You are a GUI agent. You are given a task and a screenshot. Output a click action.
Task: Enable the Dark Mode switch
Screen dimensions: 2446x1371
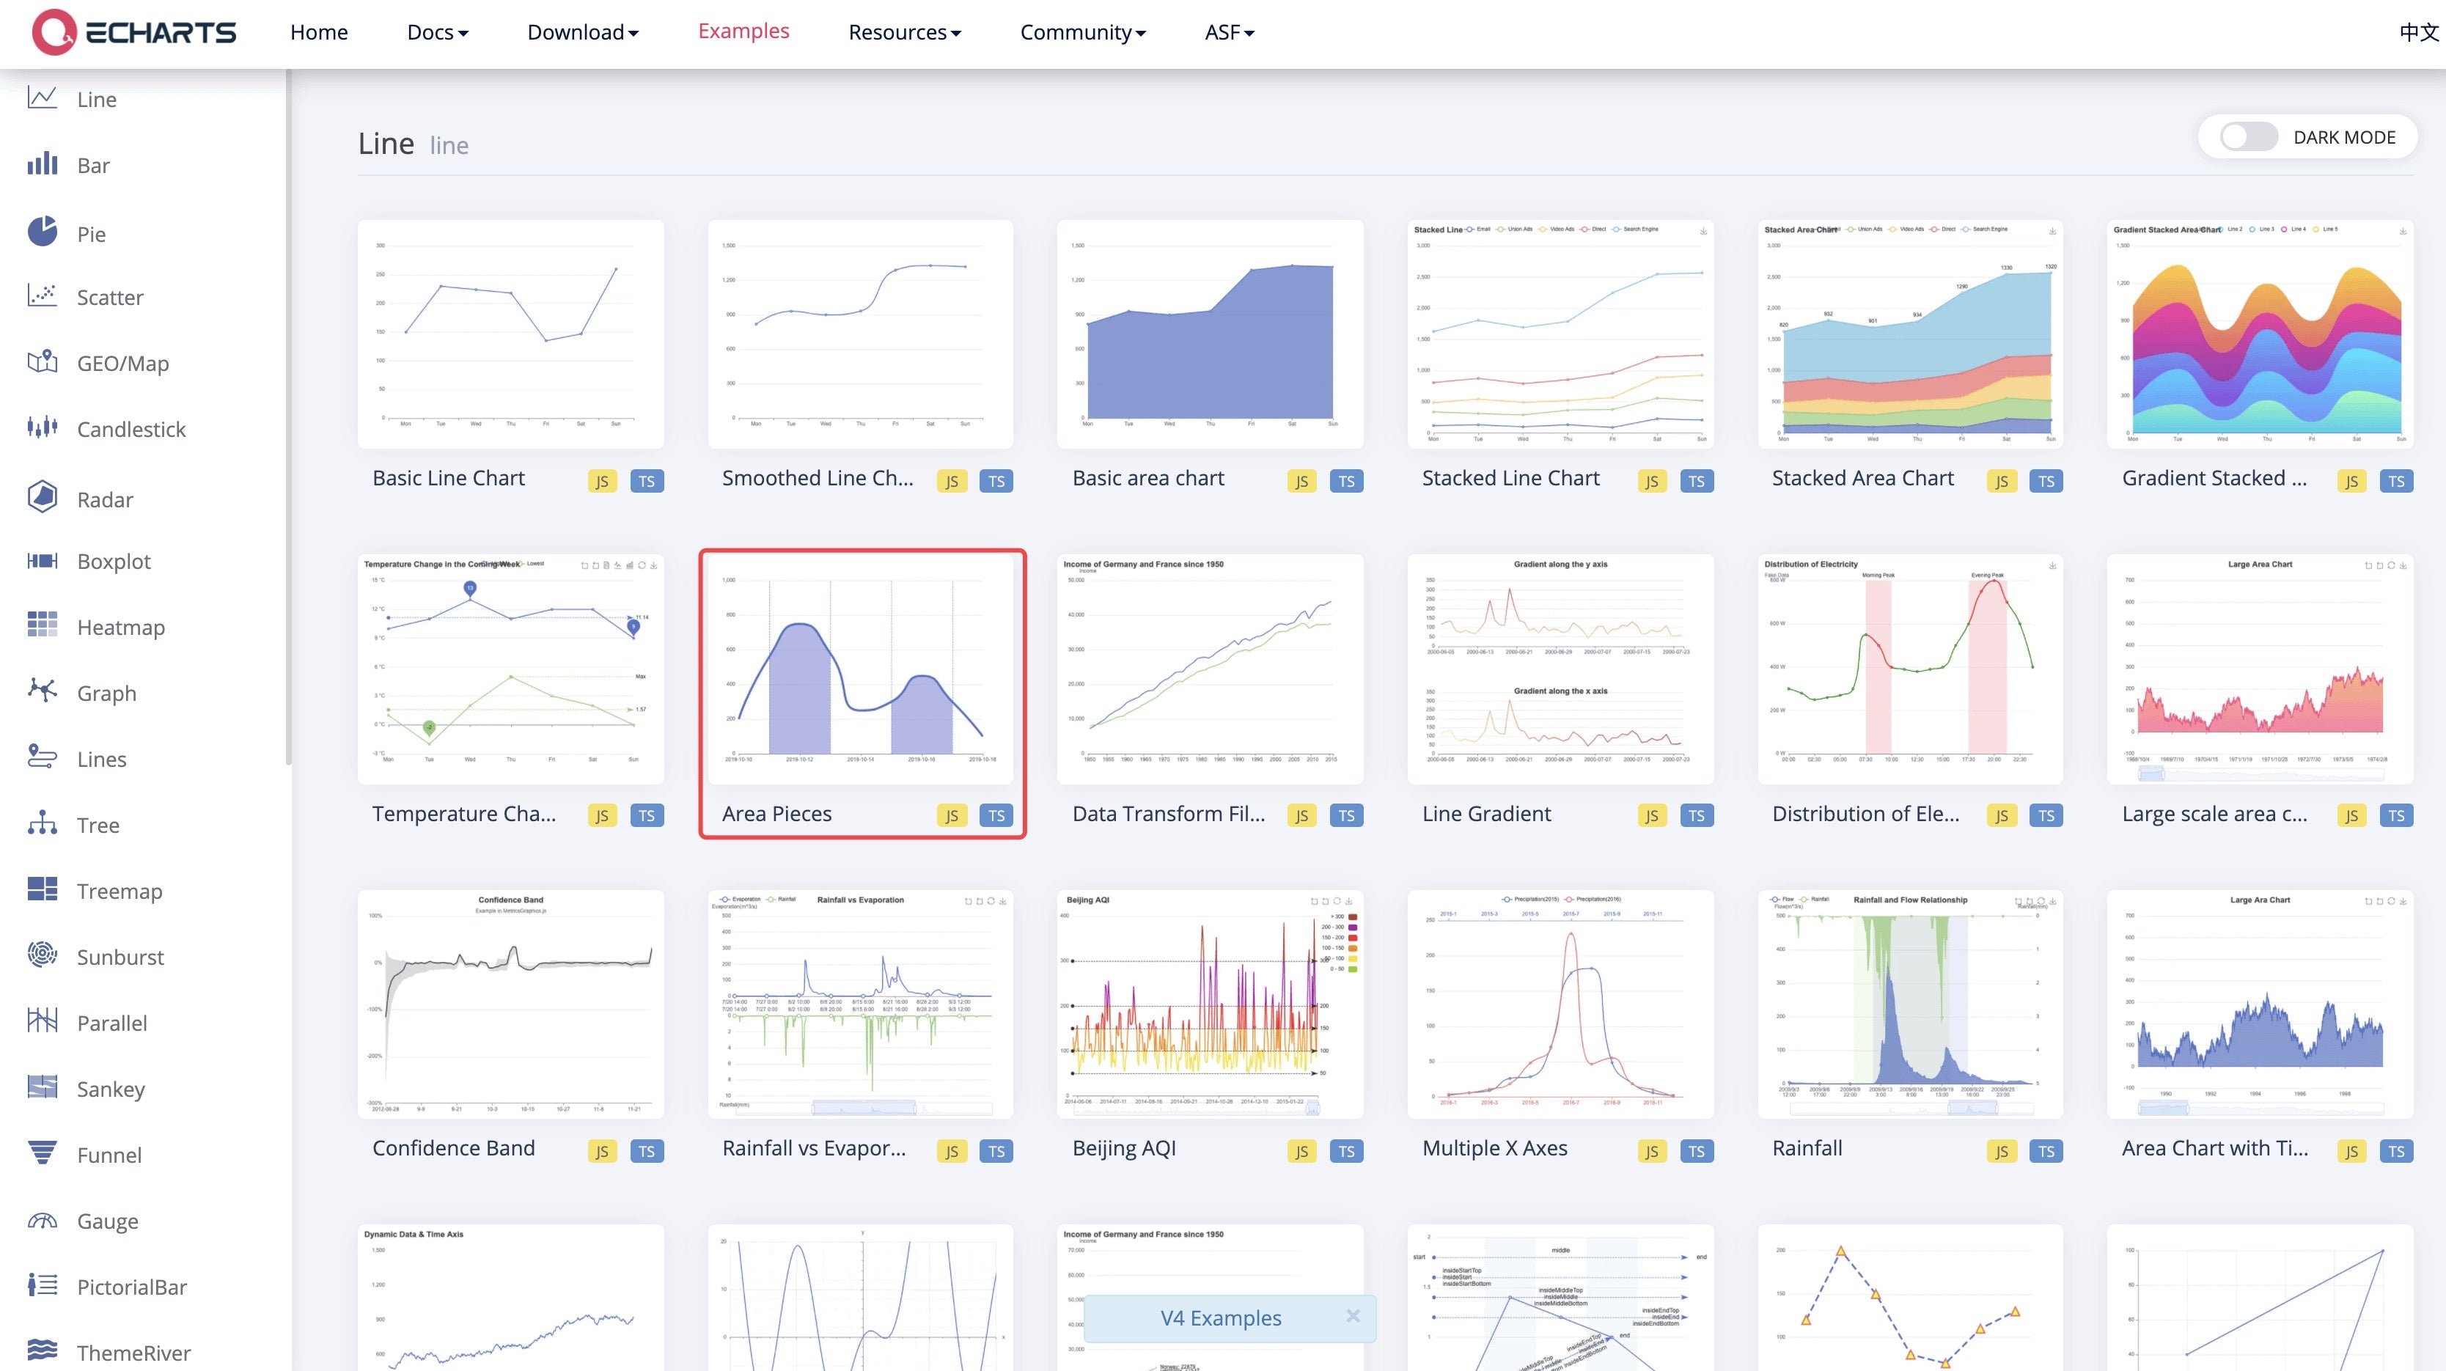(x=2247, y=136)
